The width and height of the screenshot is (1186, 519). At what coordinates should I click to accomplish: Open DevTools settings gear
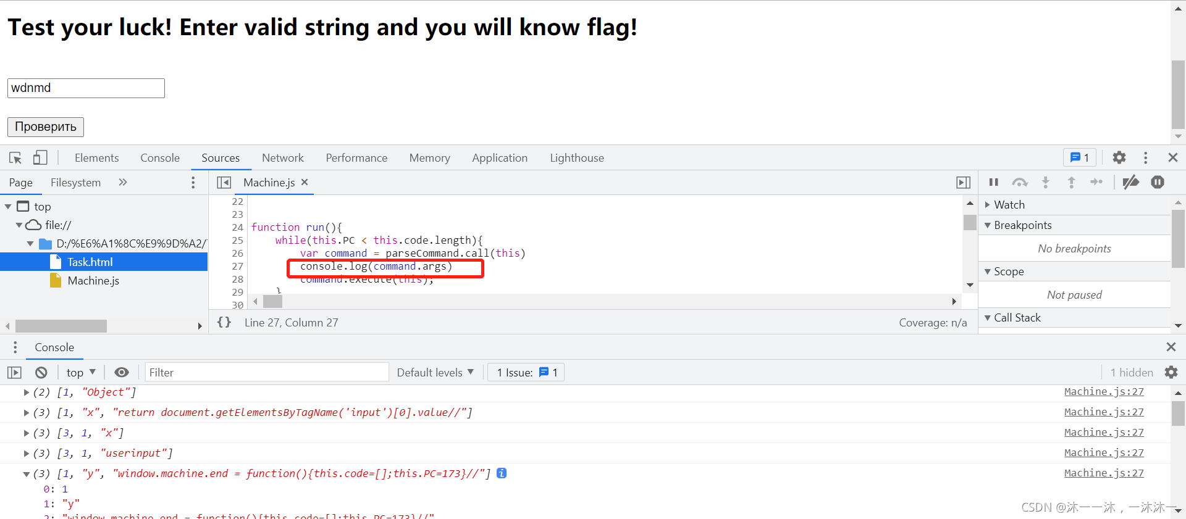coord(1119,157)
